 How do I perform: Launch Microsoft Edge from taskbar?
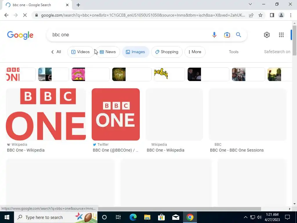click(x=133, y=217)
